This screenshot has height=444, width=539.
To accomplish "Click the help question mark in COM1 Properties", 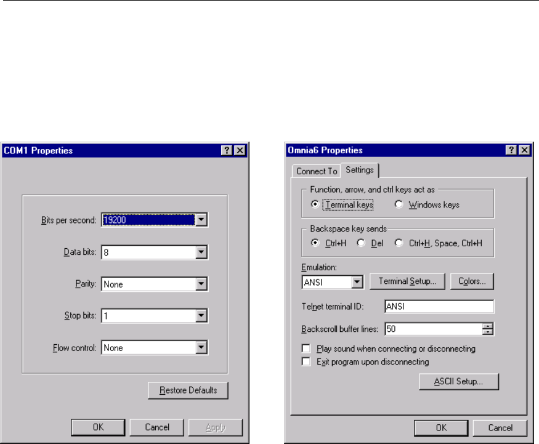I will [227, 150].
